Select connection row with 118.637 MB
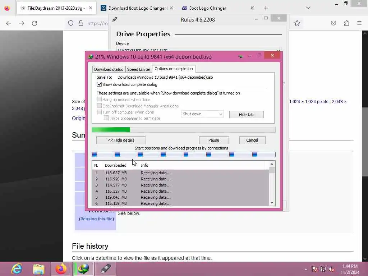The height and width of the screenshot is (276, 368). (x=180, y=173)
